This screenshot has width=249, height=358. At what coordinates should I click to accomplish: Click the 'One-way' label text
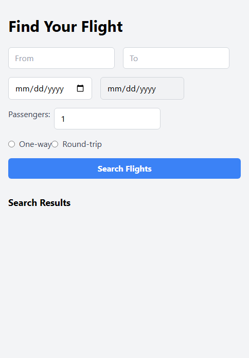tap(35, 144)
